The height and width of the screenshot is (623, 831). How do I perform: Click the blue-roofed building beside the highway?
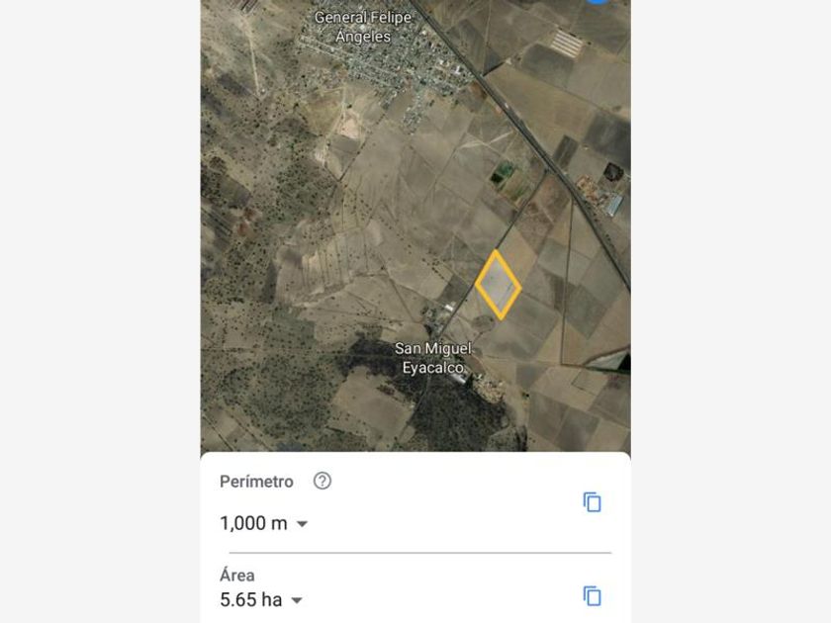tap(614, 205)
